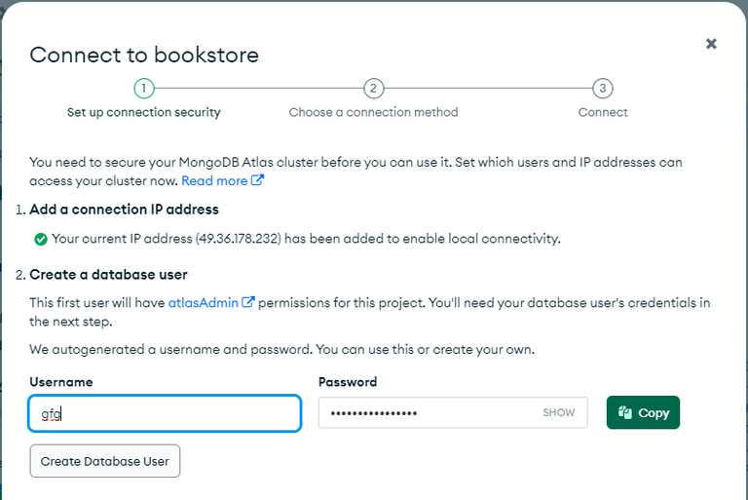Image resolution: width=748 pixels, height=500 pixels.
Task: Open the atlasAdmin permissions link
Action: pos(204,302)
